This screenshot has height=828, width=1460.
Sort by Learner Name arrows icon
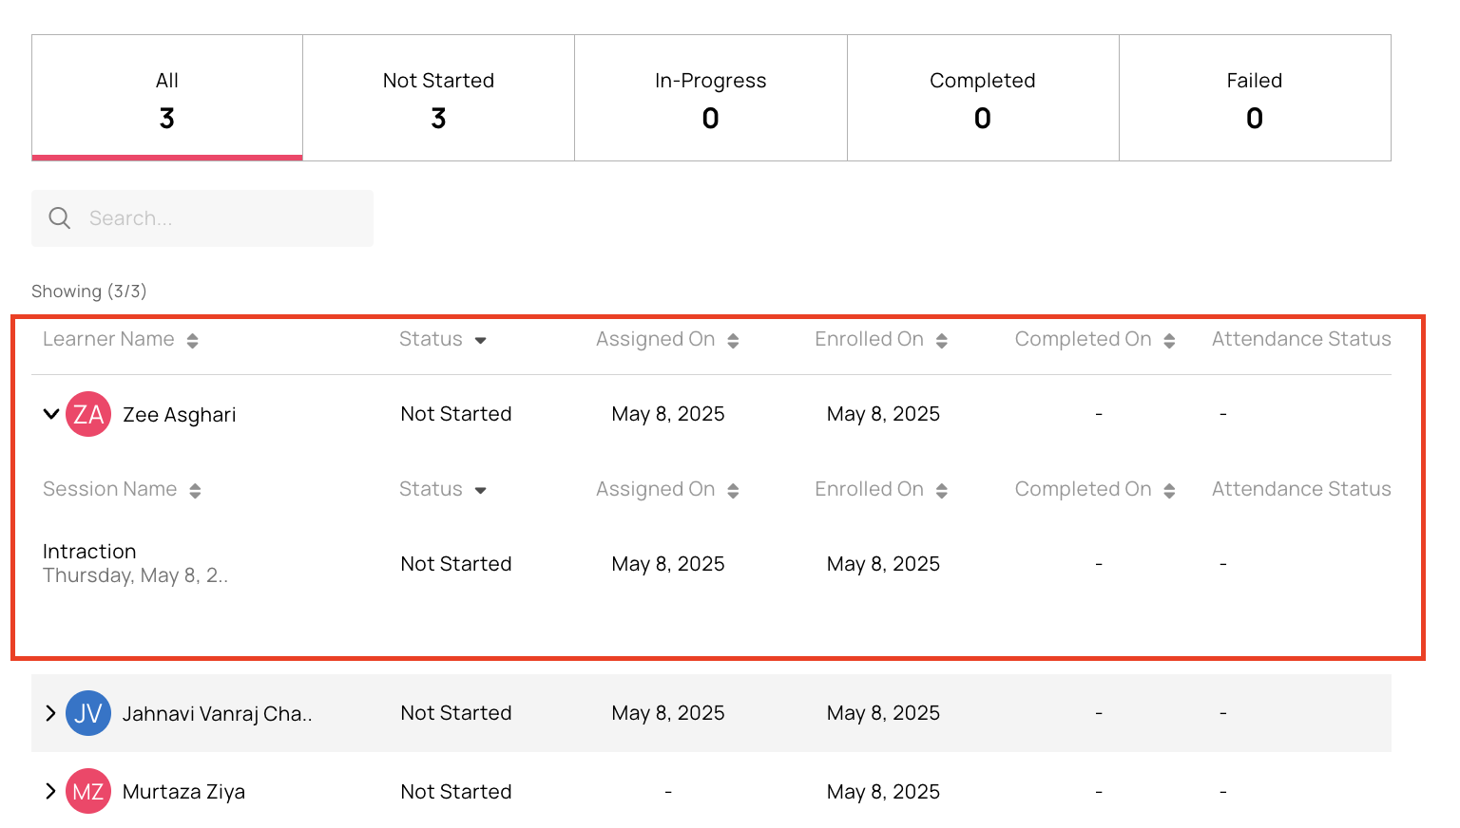coord(193,341)
